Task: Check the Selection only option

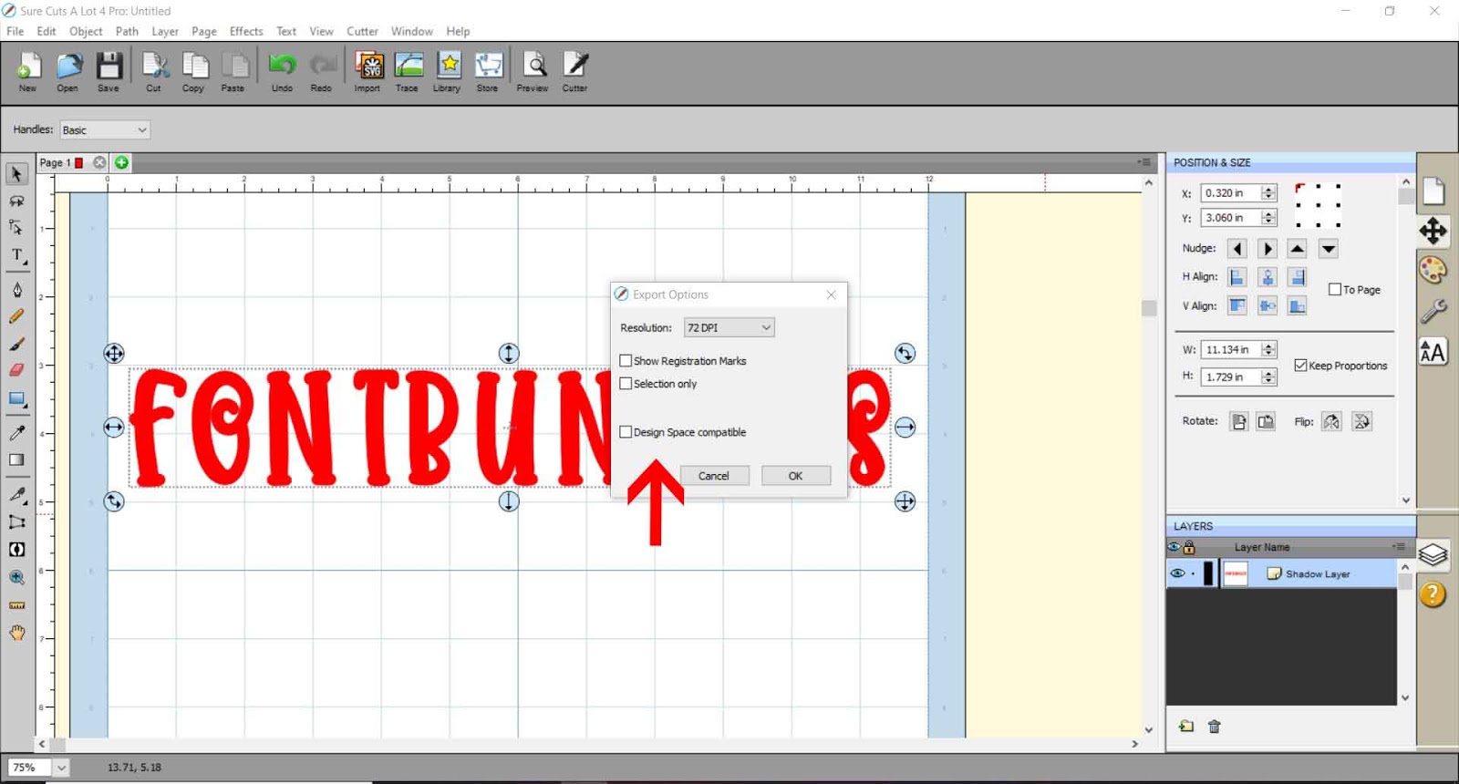Action: [x=626, y=384]
